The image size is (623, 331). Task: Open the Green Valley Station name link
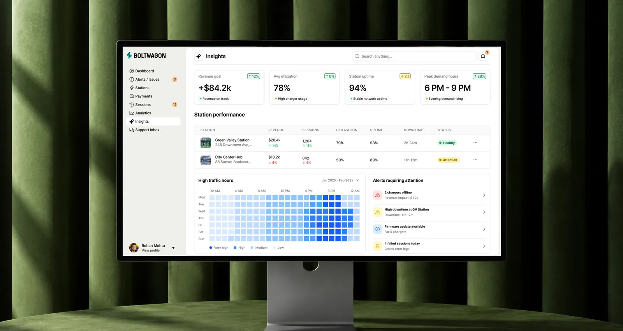(232, 140)
